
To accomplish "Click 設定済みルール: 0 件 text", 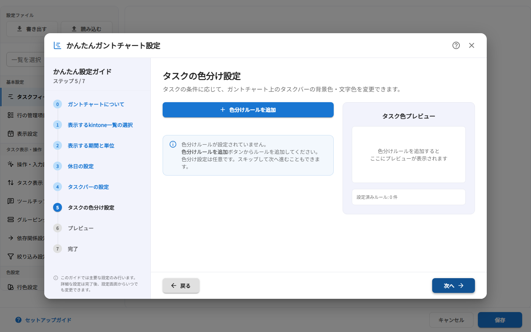I will pyautogui.click(x=377, y=197).
